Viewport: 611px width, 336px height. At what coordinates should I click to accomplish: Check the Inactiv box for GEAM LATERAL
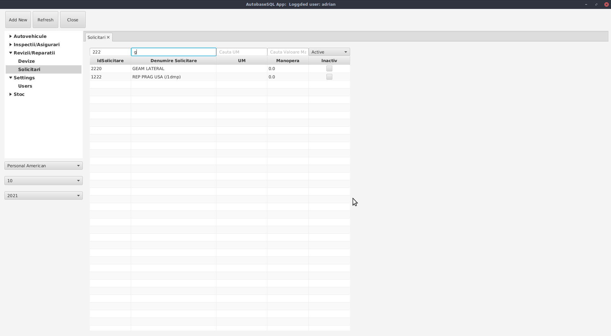pyautogui.click(x=329, y=68)
